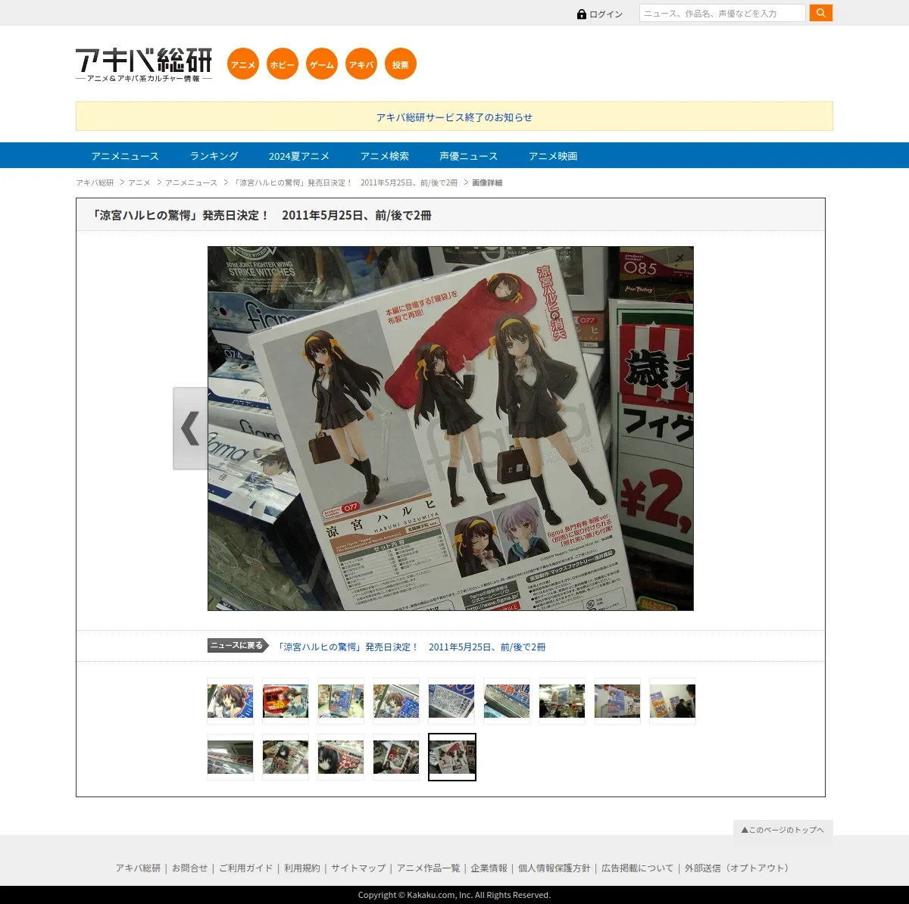The height and width of the screenshot is (904, 909).
Task: Click the orange search magnifier button
Action: (x=820, y=13)
